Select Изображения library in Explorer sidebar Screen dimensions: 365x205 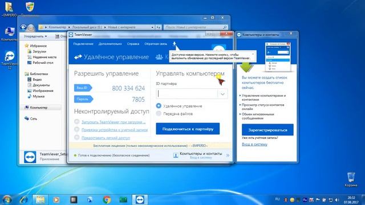click(x=43, y=91)
